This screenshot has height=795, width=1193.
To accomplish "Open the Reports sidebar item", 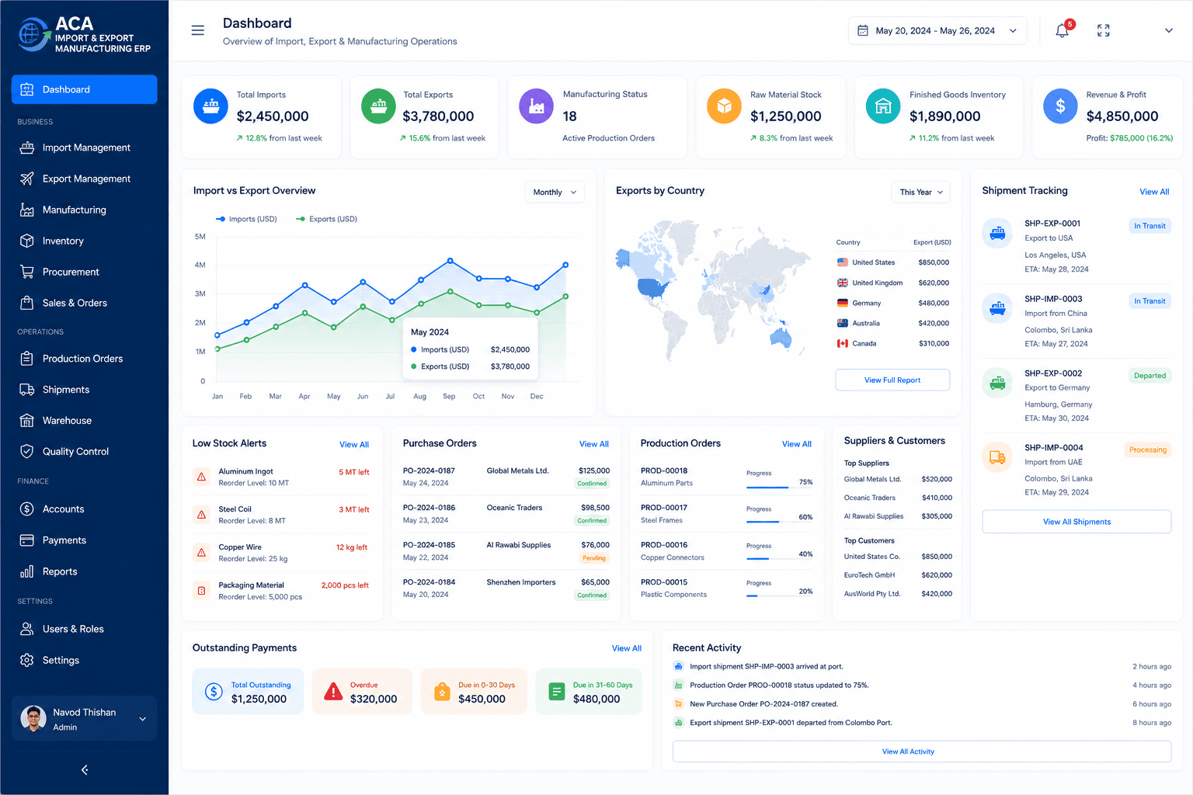I will pos(85,571).
